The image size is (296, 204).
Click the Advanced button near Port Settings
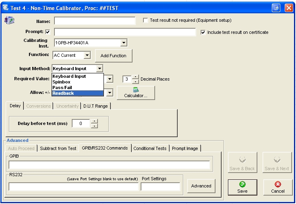click(201, 186)
